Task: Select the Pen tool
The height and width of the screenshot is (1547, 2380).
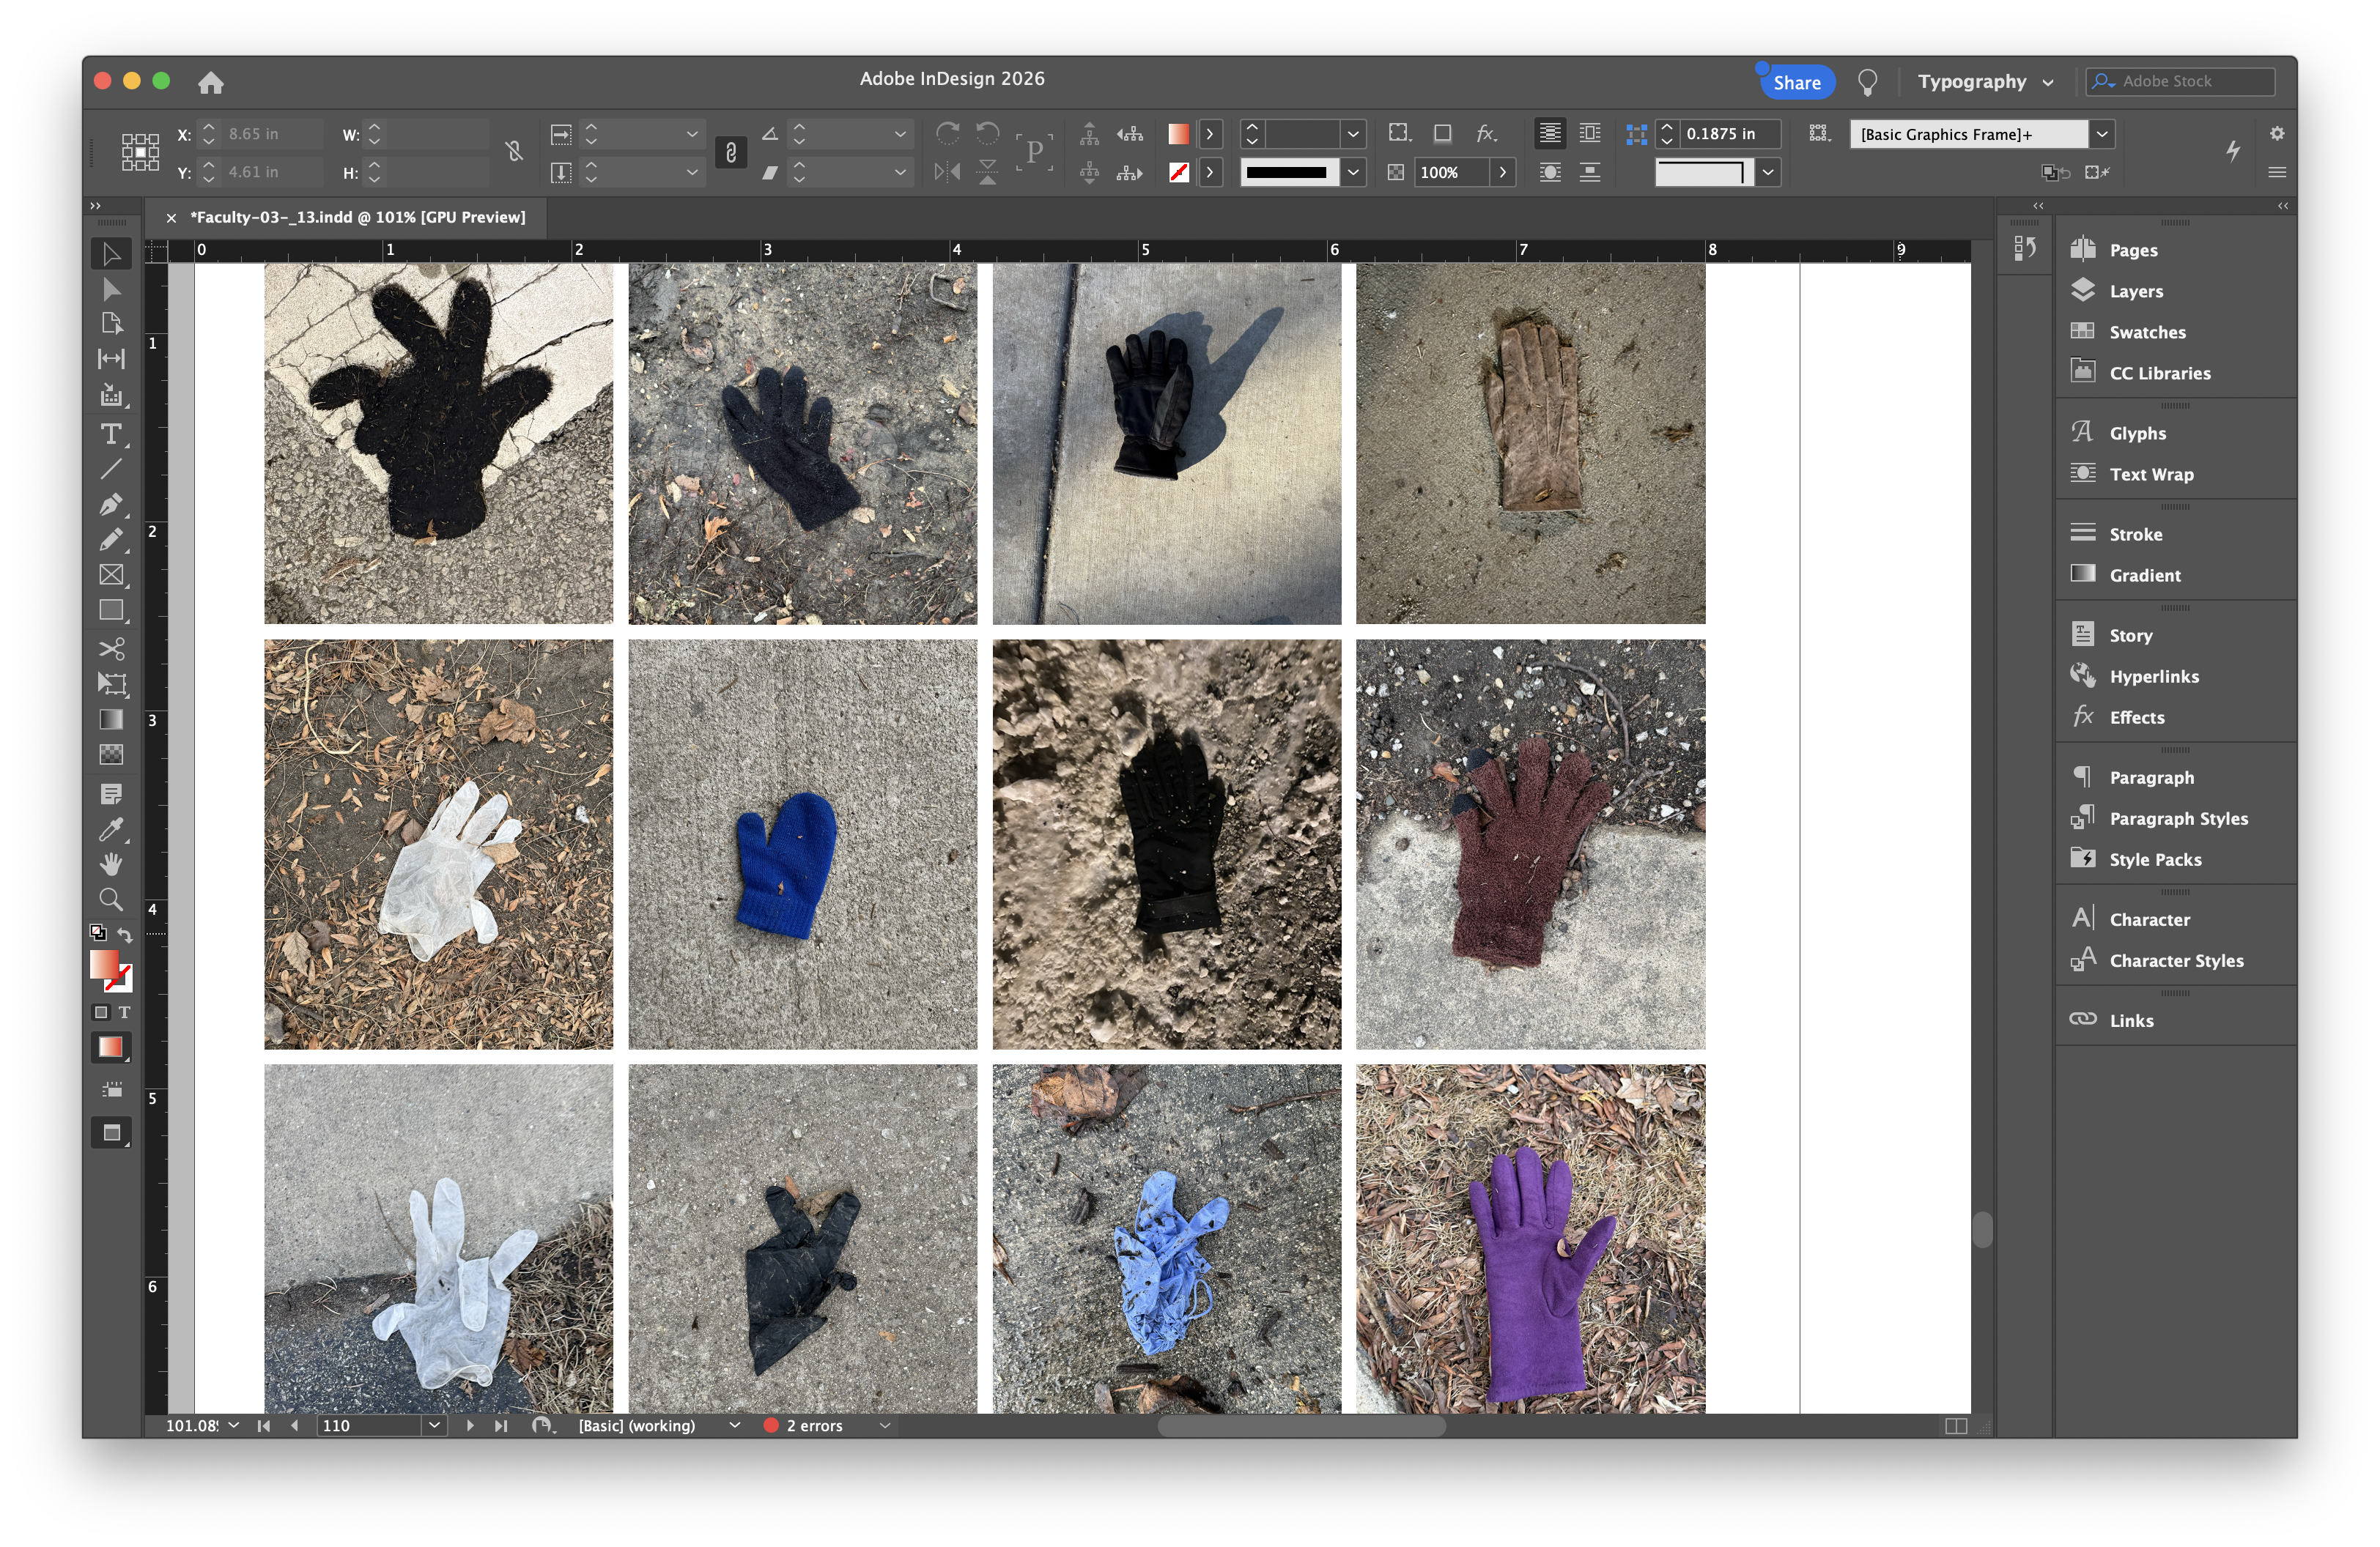Action: [x=111, y=504]
